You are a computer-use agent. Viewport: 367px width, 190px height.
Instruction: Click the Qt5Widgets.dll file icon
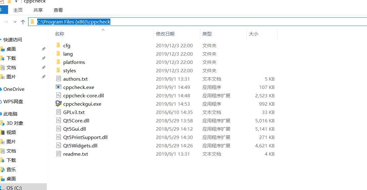59,146
